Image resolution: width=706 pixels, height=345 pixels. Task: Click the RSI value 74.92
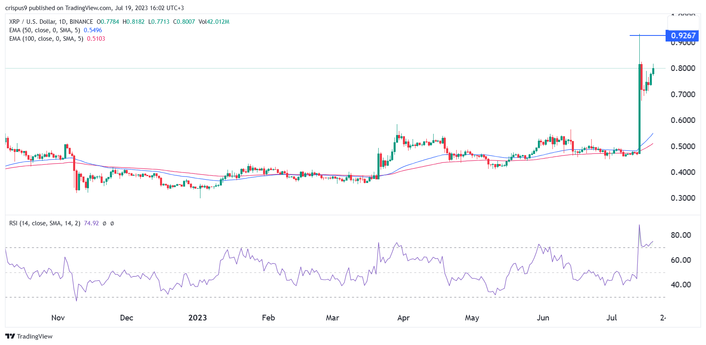91,223
